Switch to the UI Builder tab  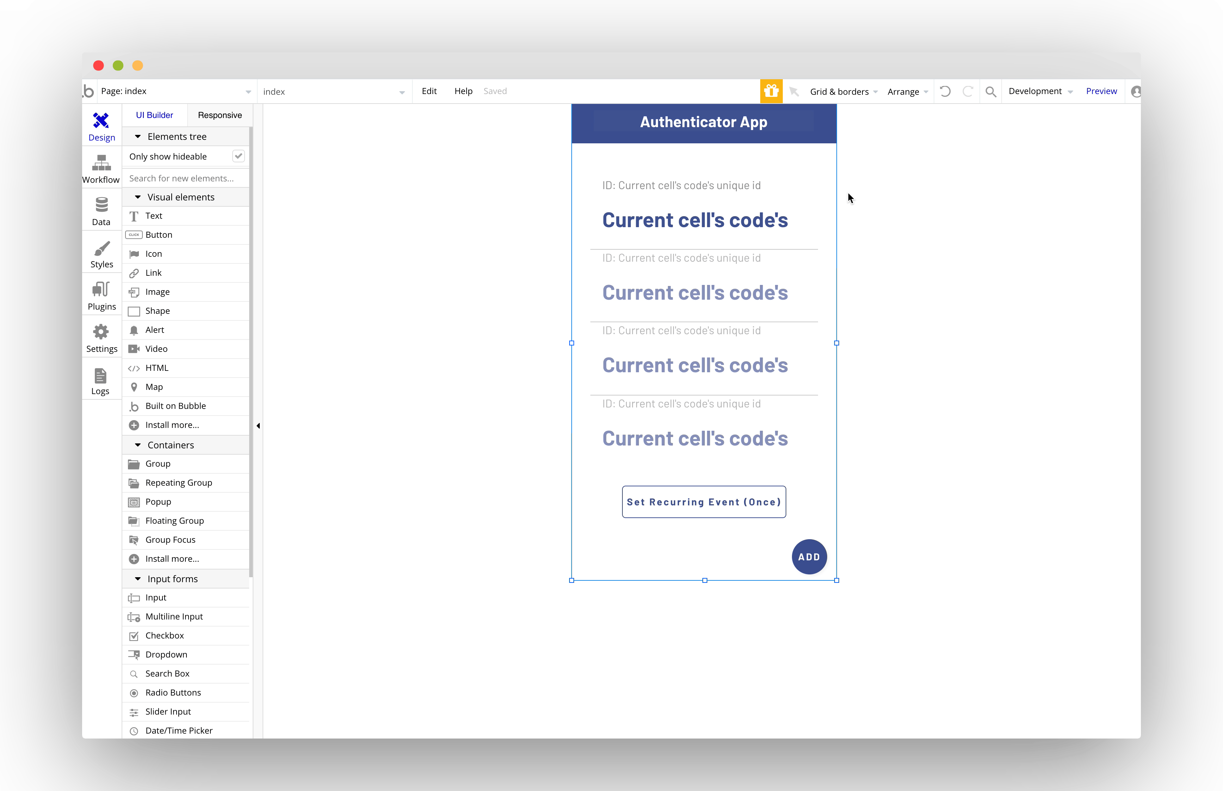[x=154, y=115]
